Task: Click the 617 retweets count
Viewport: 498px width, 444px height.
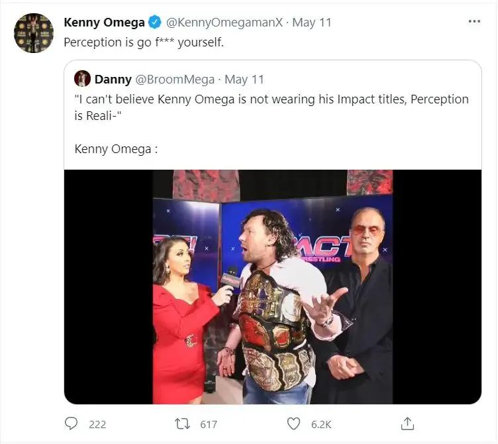Action: [x=208, y=424]
